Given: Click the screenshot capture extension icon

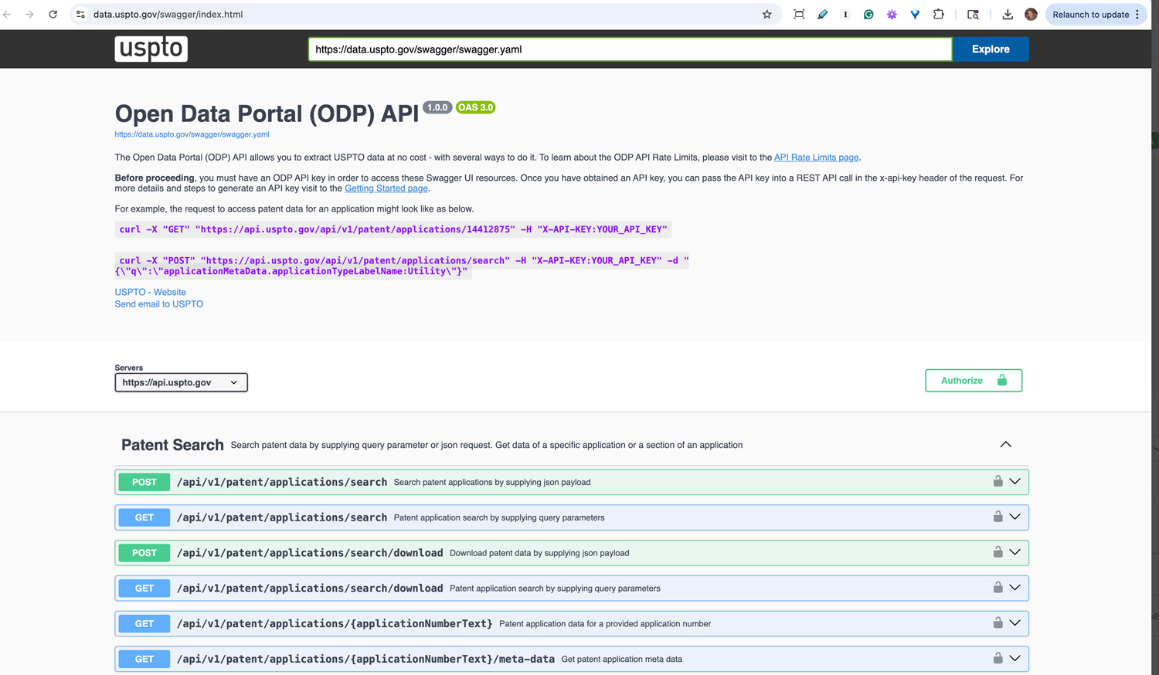Looking at the screenshot, I should [x=799, y=14].
